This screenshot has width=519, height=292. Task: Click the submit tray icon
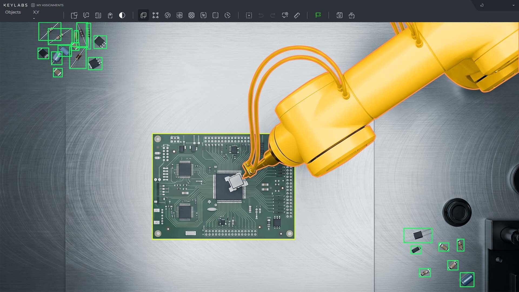coord(351,15)
